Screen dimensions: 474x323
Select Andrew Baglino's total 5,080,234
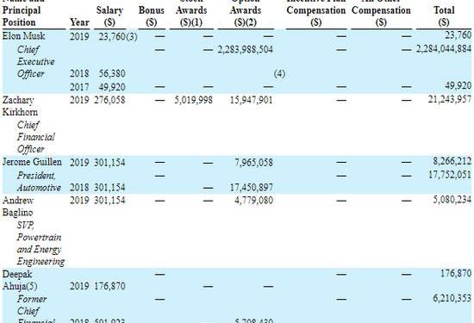click(x=452, y=200)
